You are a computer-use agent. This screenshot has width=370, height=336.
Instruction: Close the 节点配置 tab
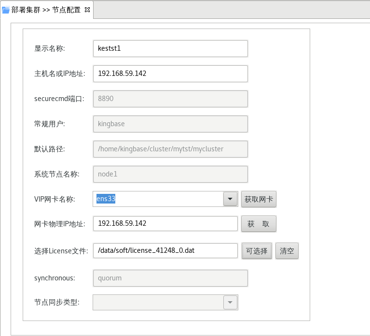pos(87,10)
